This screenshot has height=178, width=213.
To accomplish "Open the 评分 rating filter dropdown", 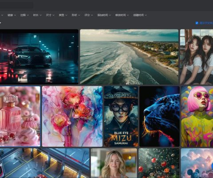I will coord(89,15).
